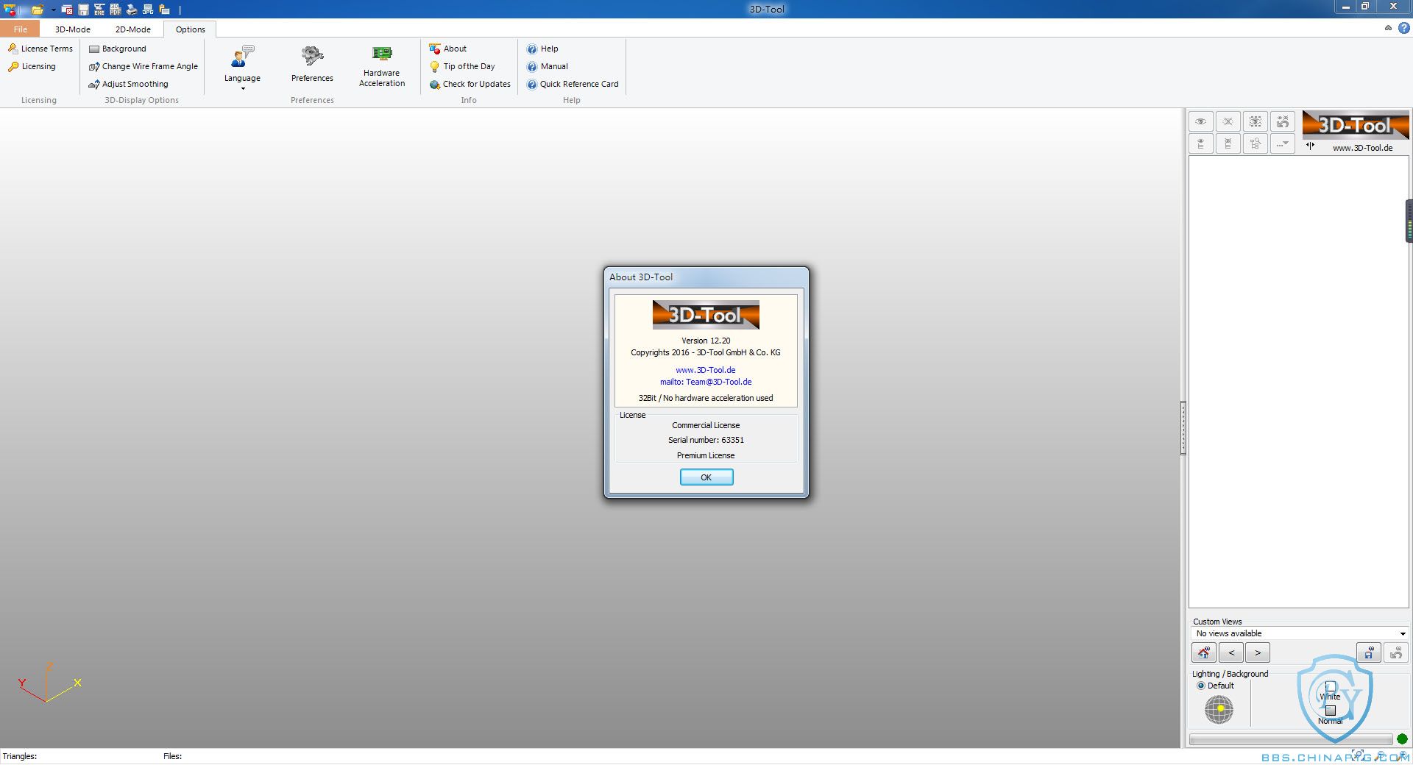Click the save floppy disk icon in title bar
1413x765 pixels.
tap(83, 10)
